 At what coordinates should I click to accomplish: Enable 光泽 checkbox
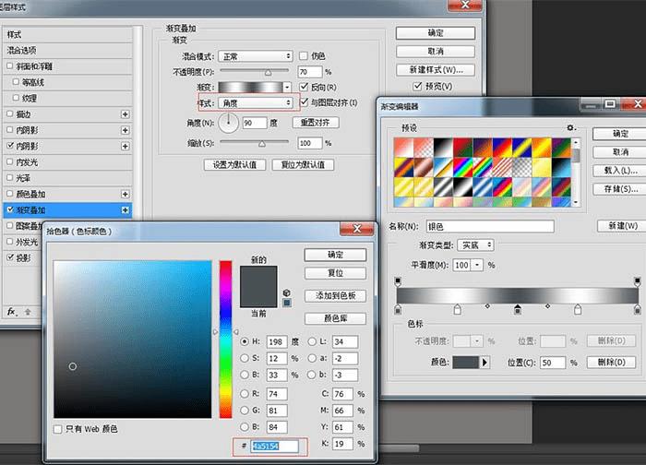click(10, 177)
